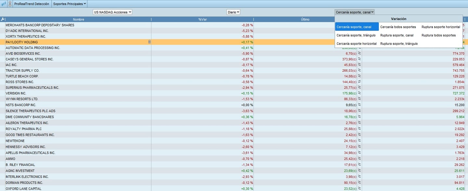
Task: Click the chain link icon in top toolbar
Action: 10,4
